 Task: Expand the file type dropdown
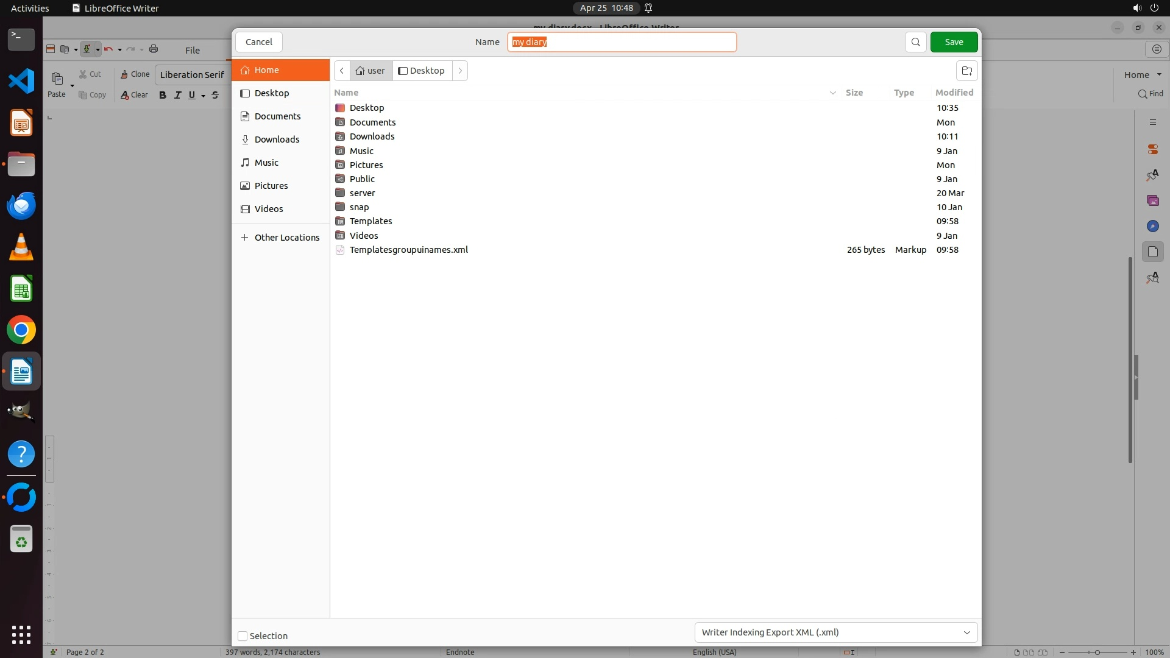tap(835, 632)
